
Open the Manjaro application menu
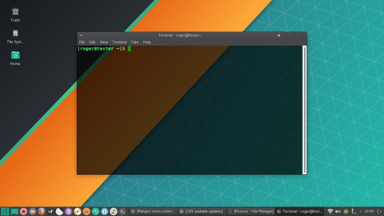(x=5, y=211)
